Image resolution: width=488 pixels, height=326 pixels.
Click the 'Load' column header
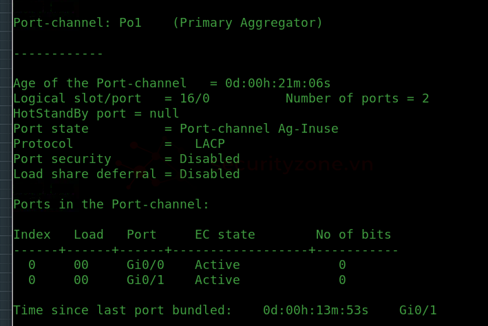89,235
